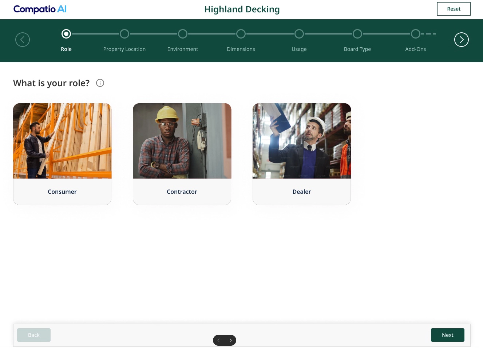Viewport: 483px width, 349px height.
Task: Click the Reset button
Action: pyautogui.click(x=454, y=9)
